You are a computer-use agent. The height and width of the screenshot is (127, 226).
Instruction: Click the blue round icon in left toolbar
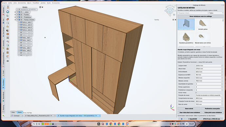[x=8, y=12]
